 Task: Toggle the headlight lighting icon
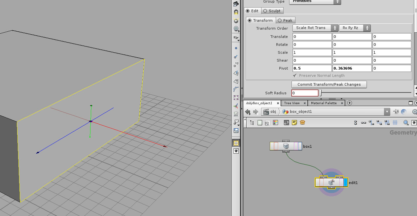coord(236,12)
